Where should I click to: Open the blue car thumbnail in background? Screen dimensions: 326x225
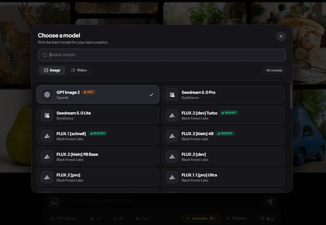[x=309, y=131]
